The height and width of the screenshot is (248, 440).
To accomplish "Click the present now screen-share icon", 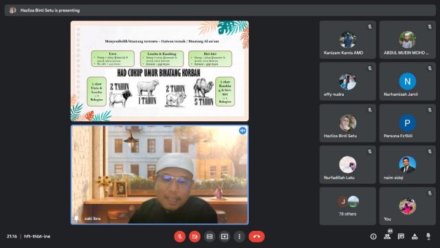I will tap(225, 236).
